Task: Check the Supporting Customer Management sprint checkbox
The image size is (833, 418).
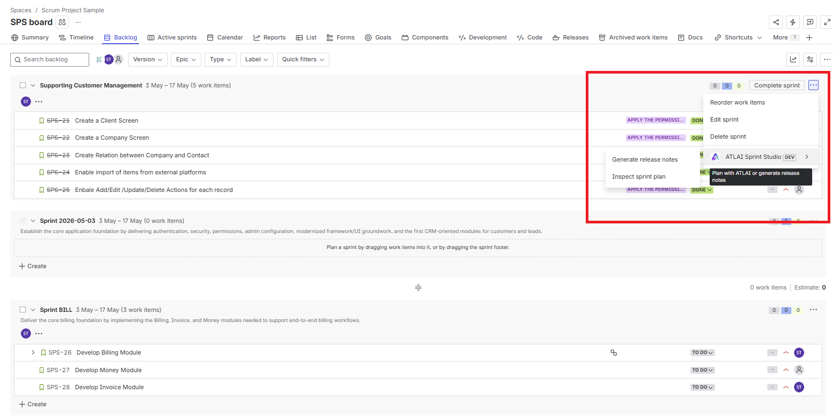Action: point(23,85)
